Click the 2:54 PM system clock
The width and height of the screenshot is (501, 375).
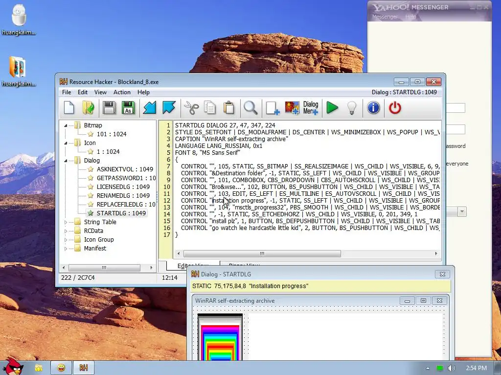(477, 368)
